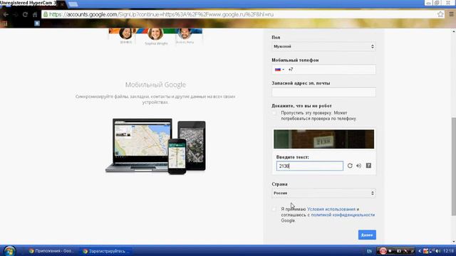This screenshot has width=456, height=256.
Task: Click the blue Далее button
Action: pyautogui.click(x=367, y=235)
